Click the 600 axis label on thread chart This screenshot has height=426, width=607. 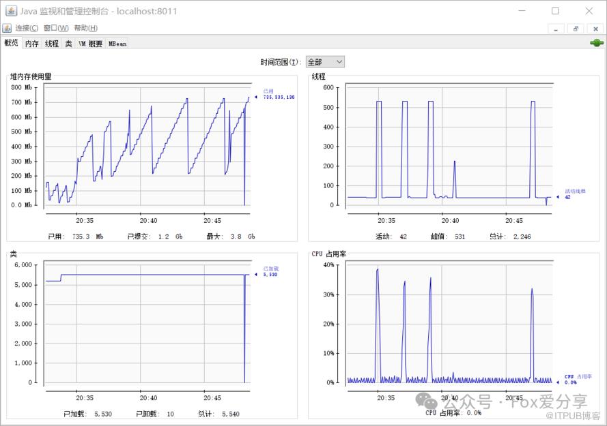(328, 87)
